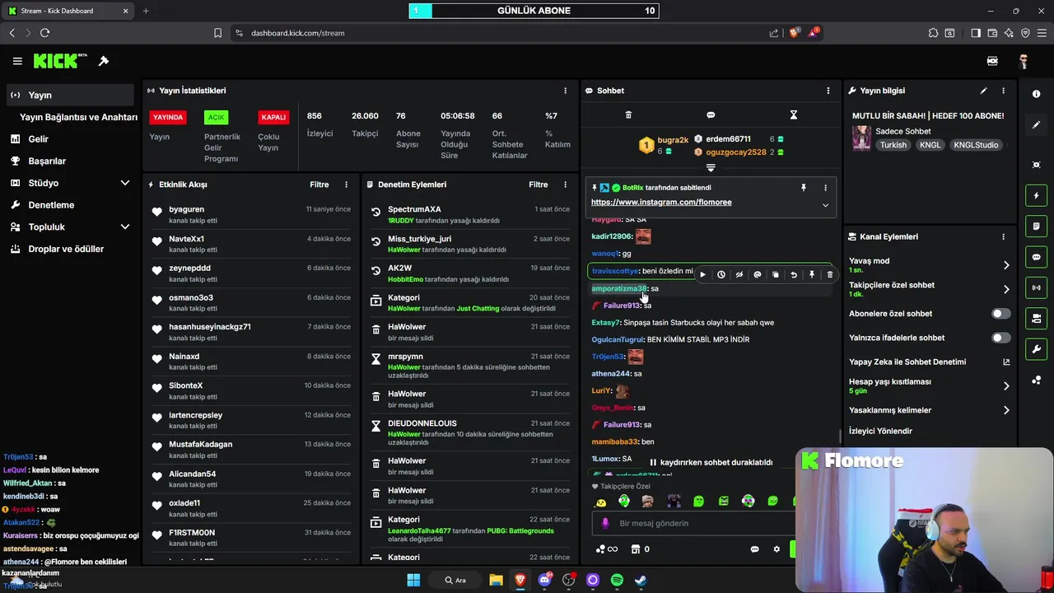Screen dimensions: 1054x593
Task: Open File Explorer from the Windows taskbar
Action: 496,580
